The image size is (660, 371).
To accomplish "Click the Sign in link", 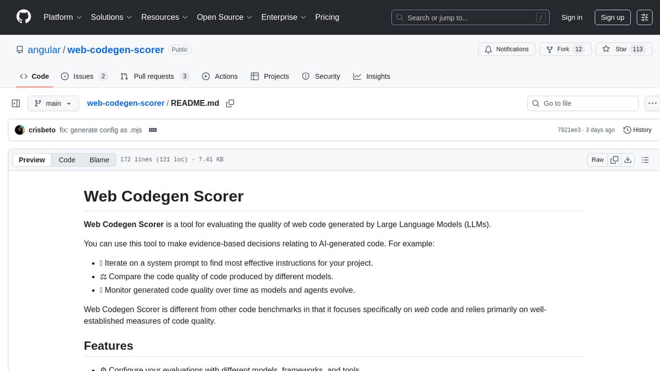I will 572,17.
